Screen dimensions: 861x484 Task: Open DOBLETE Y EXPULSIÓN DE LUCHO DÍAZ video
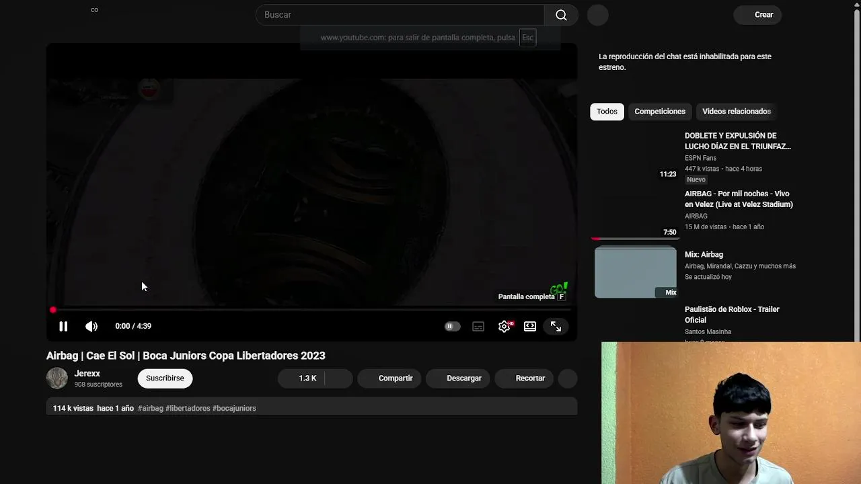click(737, 141)
